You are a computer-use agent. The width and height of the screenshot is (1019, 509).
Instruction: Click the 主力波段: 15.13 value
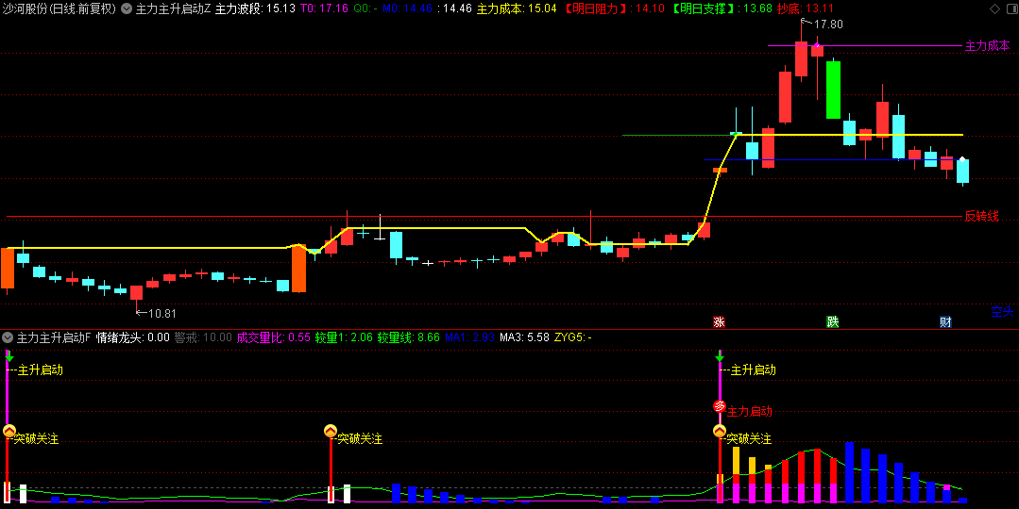click(x=255, y=9)
